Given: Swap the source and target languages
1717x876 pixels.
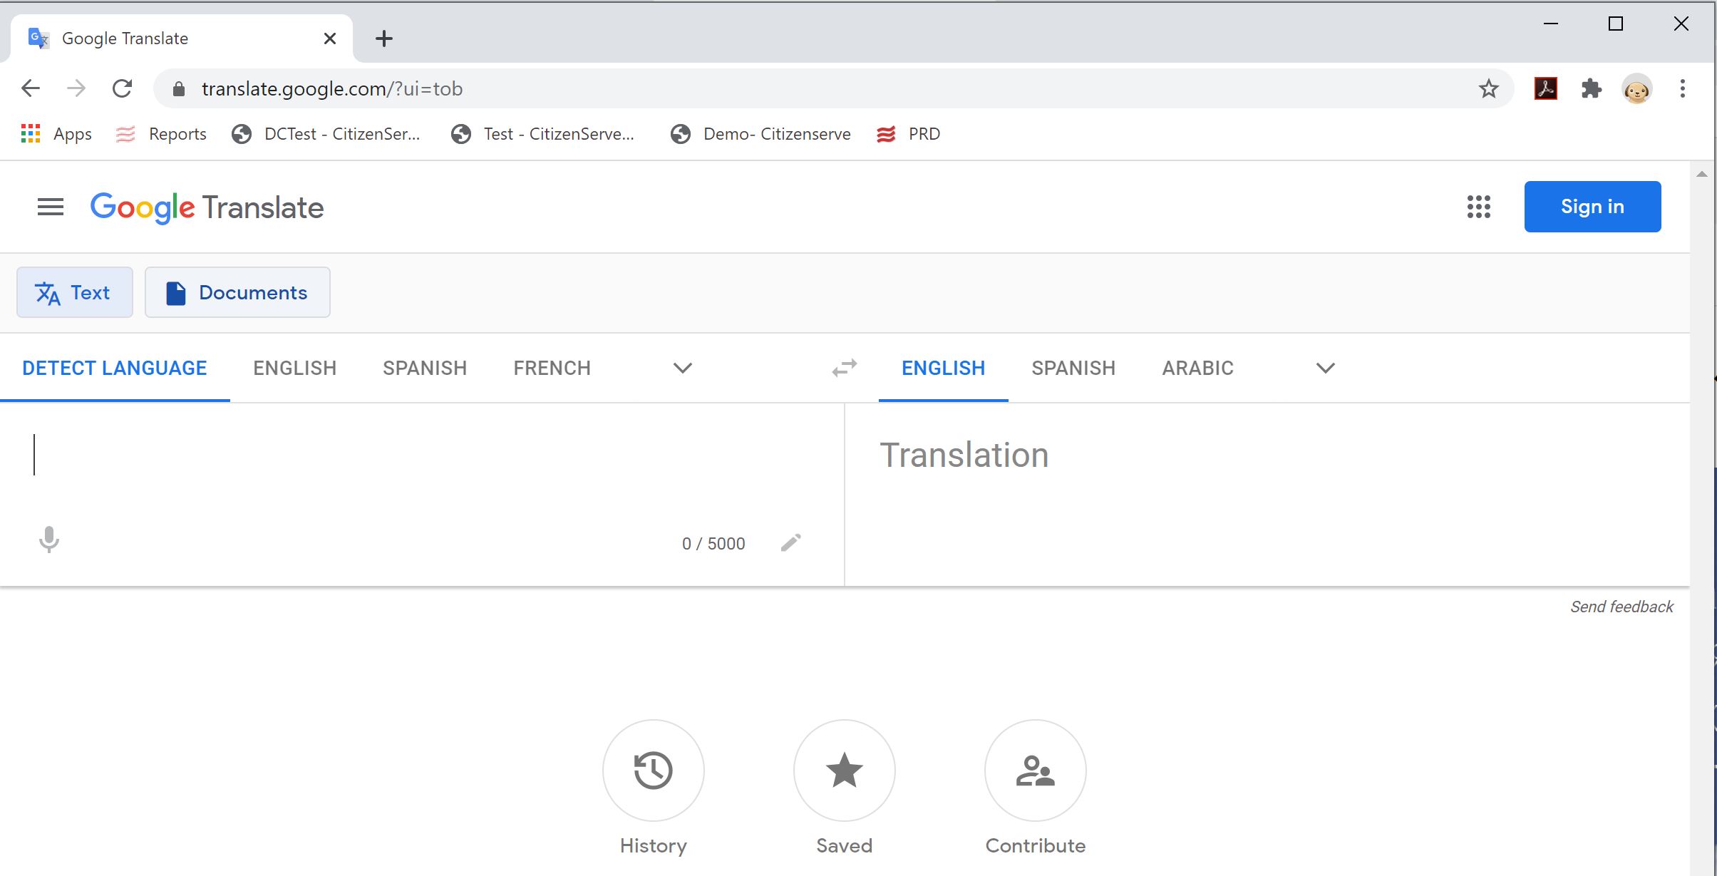Looking at the screenshot, I should click(844, 368).
